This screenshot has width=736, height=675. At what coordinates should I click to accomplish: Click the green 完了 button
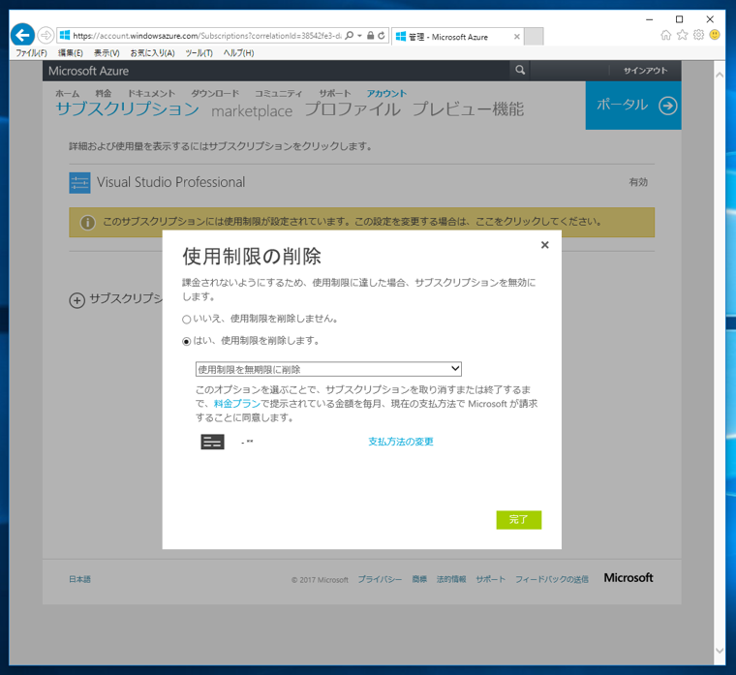coord(519,520)
